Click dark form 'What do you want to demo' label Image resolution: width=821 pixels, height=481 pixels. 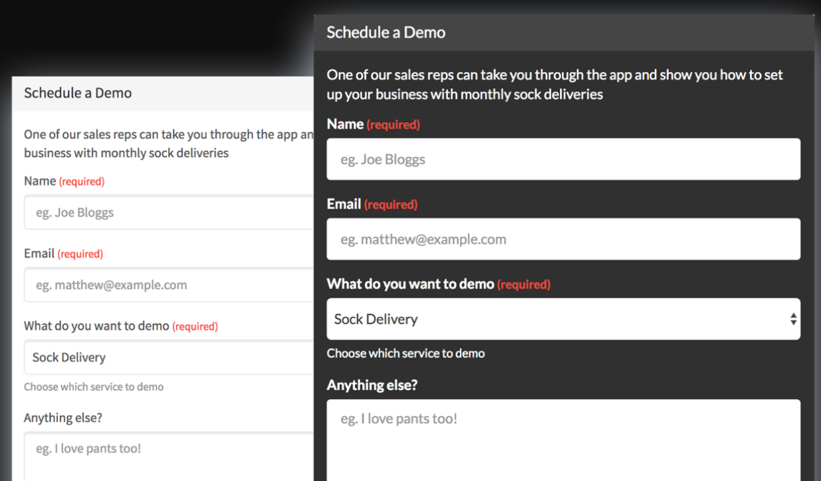(x=410, y=284)
